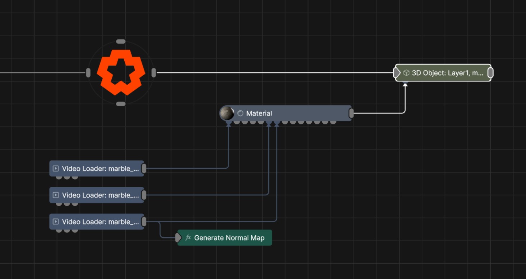
Task: Click the play icon on topmost Video Loader
Action: coord(56,169)
